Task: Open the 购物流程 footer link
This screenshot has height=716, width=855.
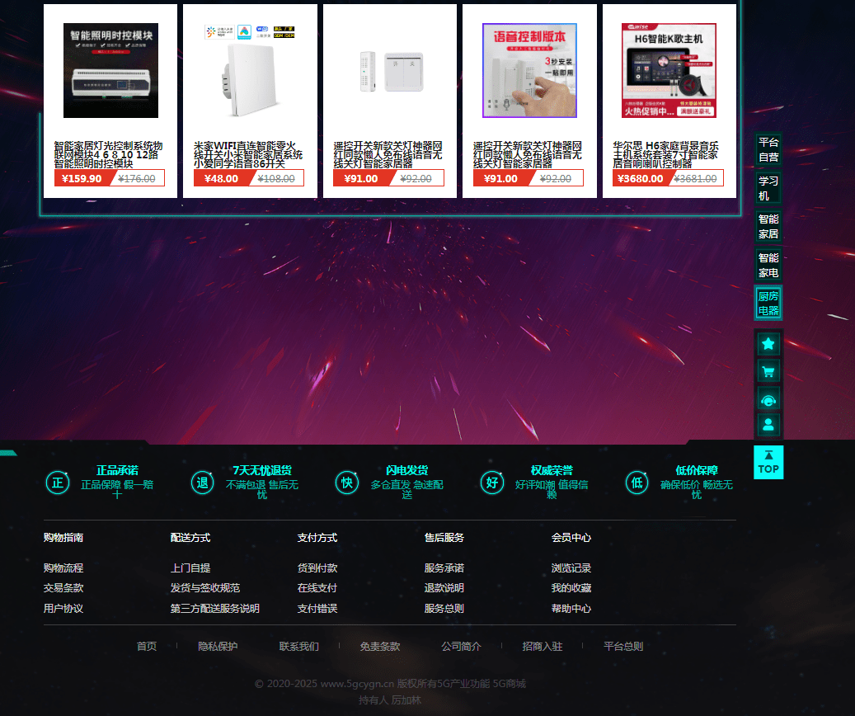Action: pos(63,568)
